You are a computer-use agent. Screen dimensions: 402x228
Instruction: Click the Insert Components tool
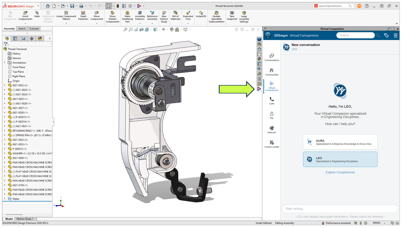[25, 16]
